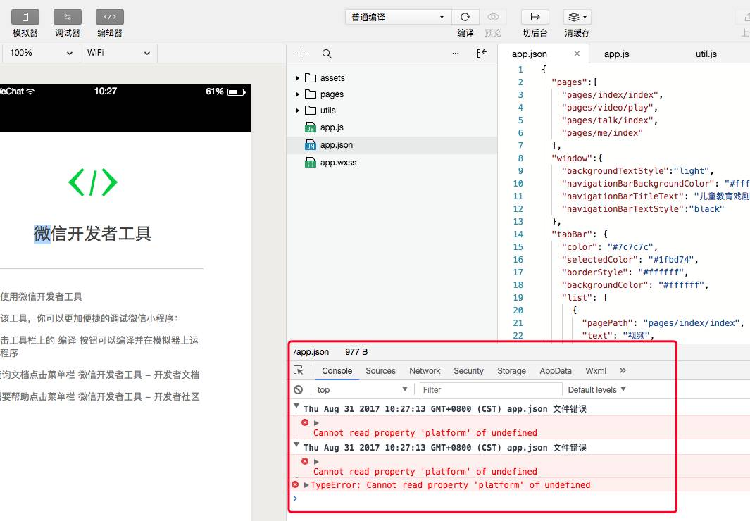Show more devtools tabs chevron

point(623,370)
